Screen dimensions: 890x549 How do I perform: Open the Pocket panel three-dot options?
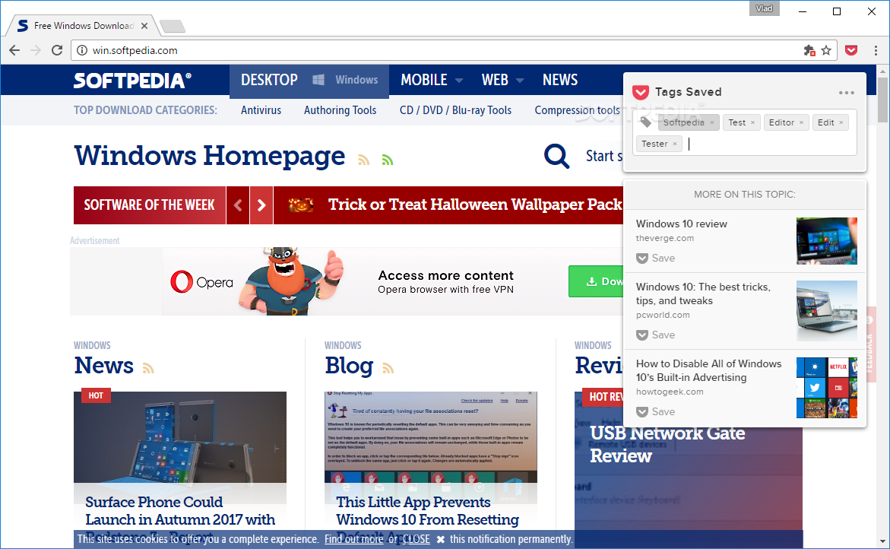tap(846, 93)
